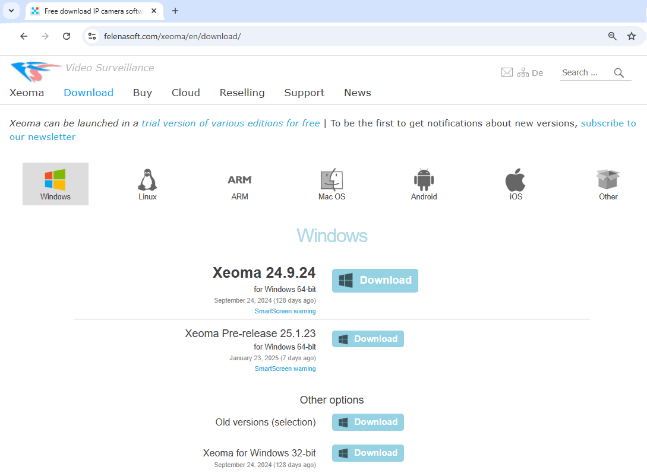Open trial version of various editions link
647x473 pixels.
[231, 123]
